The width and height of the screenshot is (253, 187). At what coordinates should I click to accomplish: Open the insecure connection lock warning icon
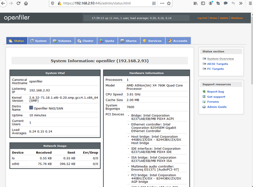click(59, 3)
